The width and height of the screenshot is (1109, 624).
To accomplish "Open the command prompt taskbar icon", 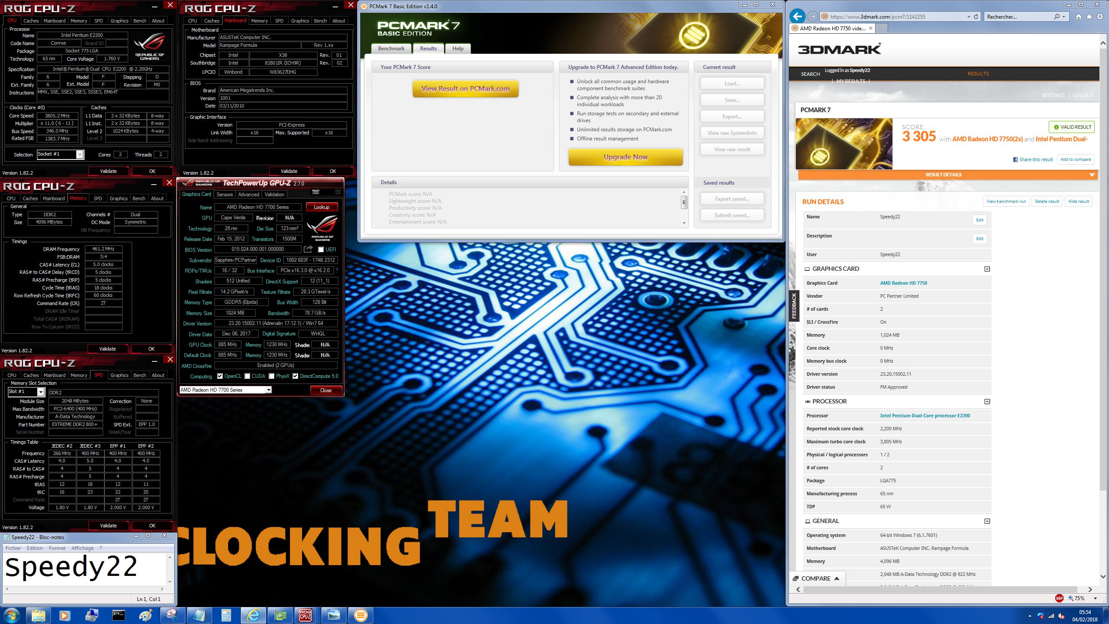I will point(118,615).
